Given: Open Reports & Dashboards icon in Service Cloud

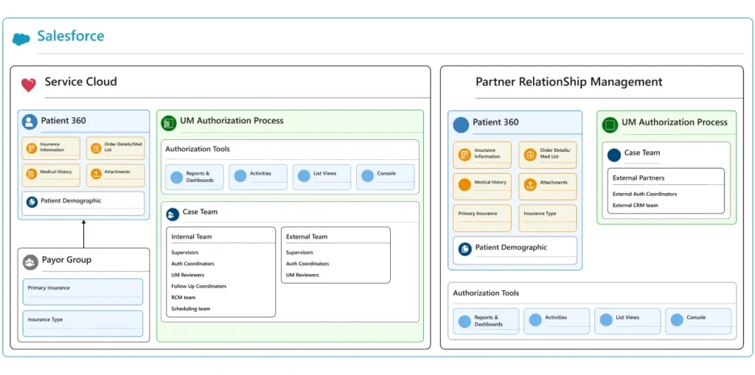Looking at the screenshot, I should [177, 177].
